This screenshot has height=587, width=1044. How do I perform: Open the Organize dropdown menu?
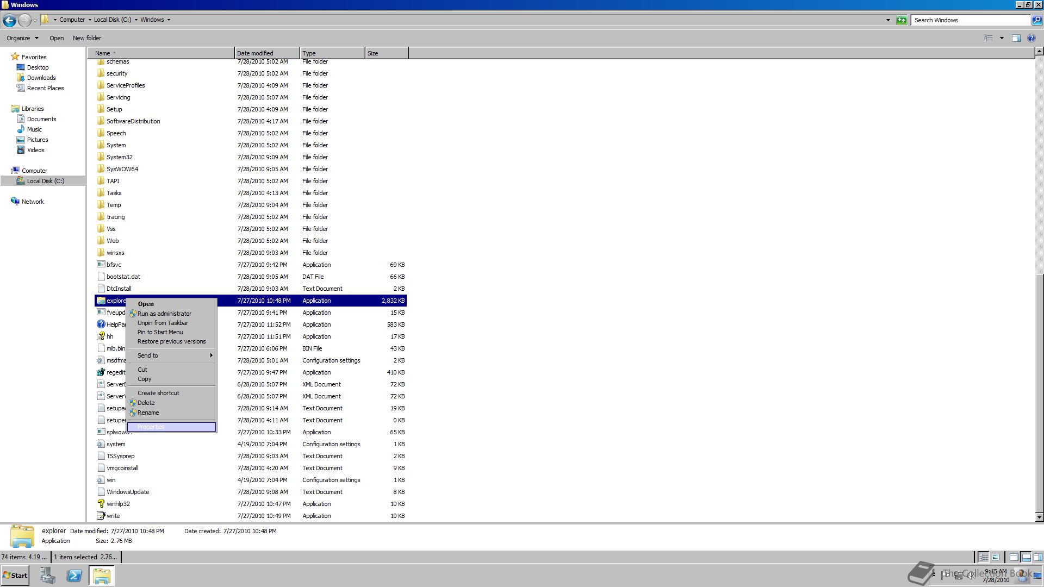coord(22,38)
